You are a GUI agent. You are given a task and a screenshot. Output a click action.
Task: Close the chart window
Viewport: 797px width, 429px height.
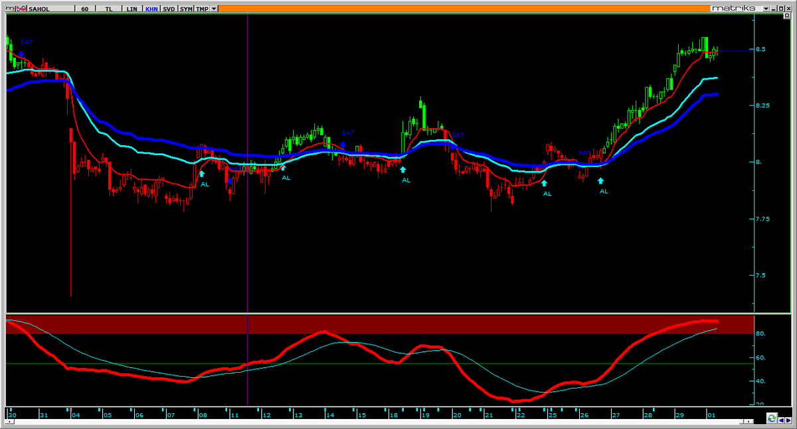(x=789, y=9)
